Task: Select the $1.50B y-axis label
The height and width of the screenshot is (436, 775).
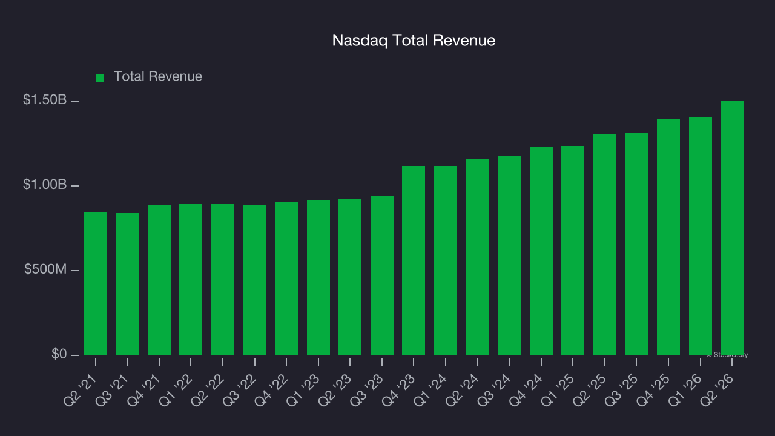Action: [x=45, y=100]
